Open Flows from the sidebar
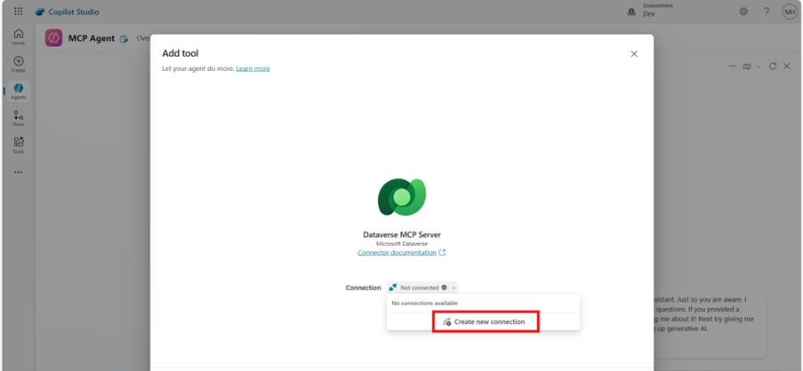This screenshot has width=803, height=371. click(19, 118)
